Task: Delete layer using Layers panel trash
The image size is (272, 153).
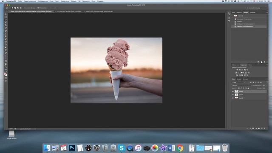Action: click(x=264, y=128)
